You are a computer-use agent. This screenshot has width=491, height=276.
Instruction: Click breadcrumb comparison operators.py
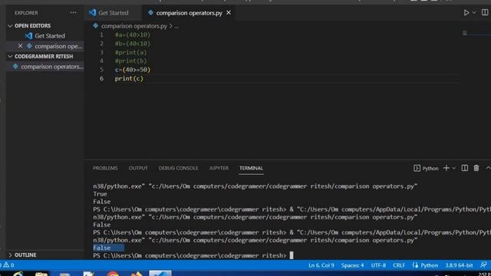[134, 26]
